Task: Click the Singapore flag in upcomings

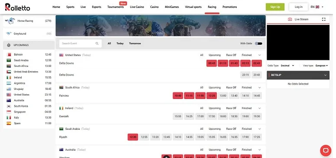Action: point(9,112)
